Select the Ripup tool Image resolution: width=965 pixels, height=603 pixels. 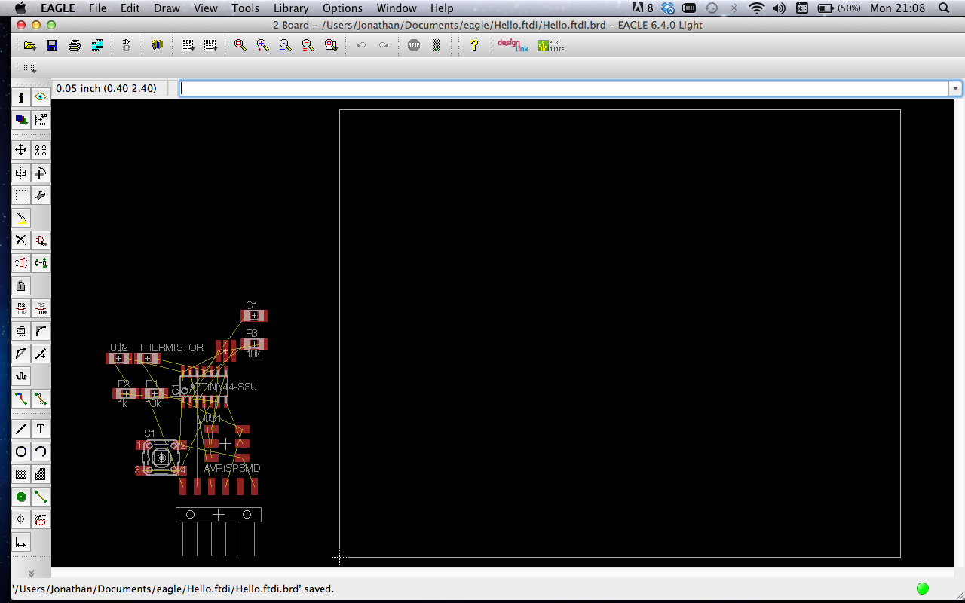pyautogui.click(x=41, y=399)
